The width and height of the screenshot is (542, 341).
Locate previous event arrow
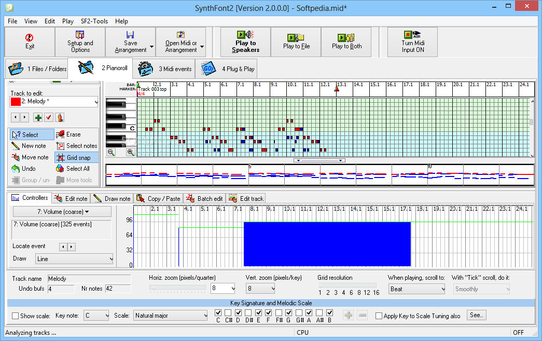tap(63, 247)
